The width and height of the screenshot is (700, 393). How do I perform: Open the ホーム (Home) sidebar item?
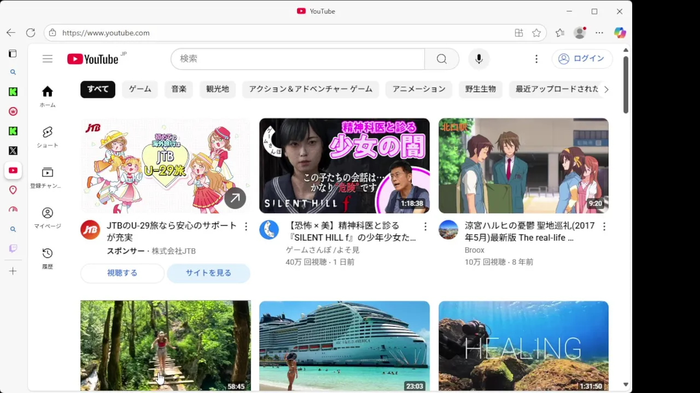tap(48, 97)
